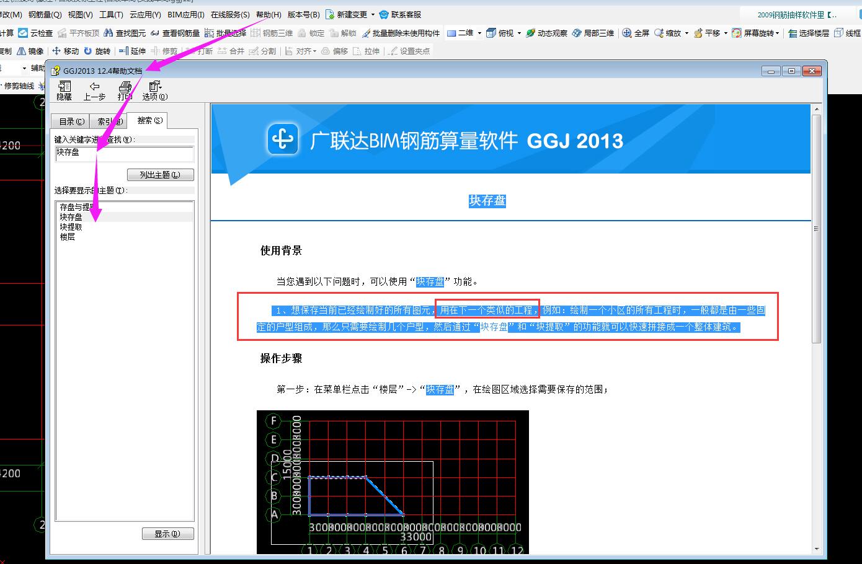Screen dimensions: 862x564
Task: Click 新建变更 new change button
Action: 346,14
